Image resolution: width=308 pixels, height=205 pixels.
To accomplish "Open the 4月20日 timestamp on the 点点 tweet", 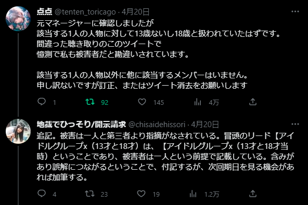I will pyautogui.click(x=136, y=12).
